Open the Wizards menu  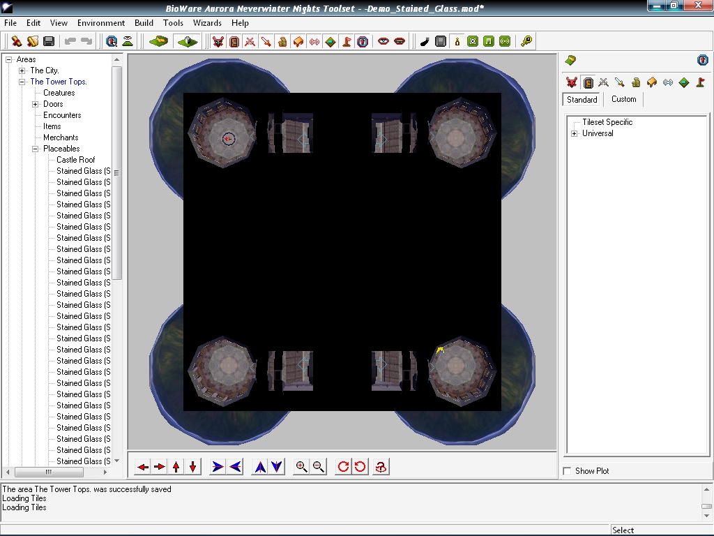click(x=207, y=23)
